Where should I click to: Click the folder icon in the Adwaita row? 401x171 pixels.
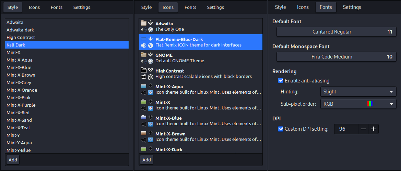tap(144, 23)
